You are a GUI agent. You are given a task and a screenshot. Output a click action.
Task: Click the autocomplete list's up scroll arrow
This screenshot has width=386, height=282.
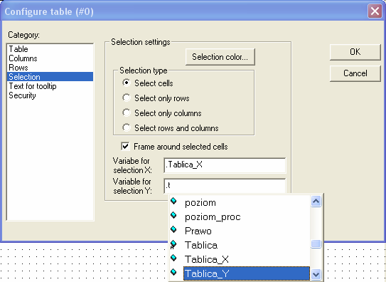(x=316, y=201)
